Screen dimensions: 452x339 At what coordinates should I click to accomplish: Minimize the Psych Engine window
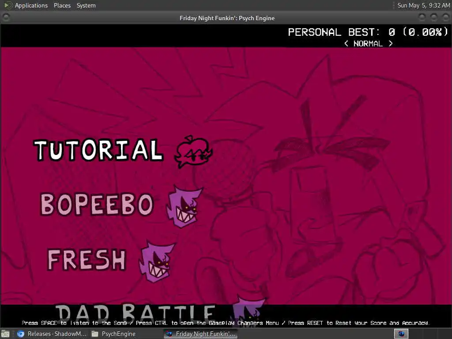point(422,18)
